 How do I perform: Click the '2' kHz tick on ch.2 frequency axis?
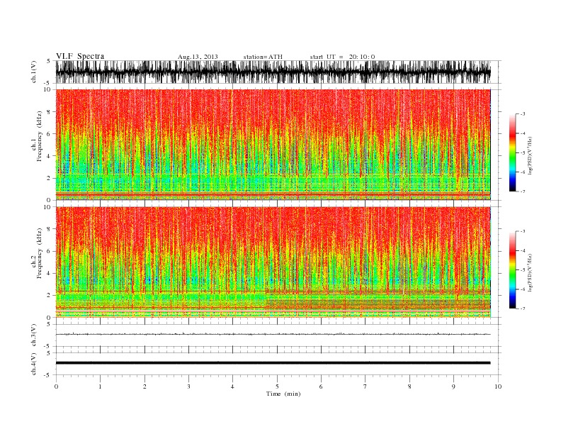pos(49,296)
